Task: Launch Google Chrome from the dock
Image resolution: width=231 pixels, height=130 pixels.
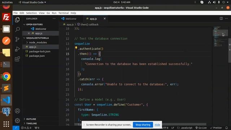Action: pos(6,76)
